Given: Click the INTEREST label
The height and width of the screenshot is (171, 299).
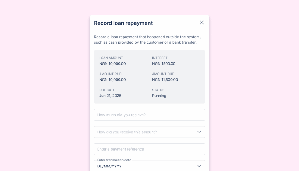Looking at the screenshot, I should click(160, 58).
